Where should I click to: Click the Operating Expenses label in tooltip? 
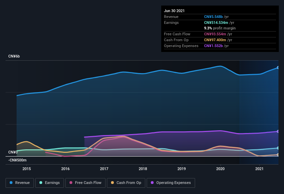[181, 46]
